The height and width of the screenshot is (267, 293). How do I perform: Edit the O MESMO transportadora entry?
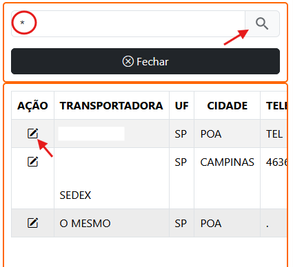click(x=33, y=223)
